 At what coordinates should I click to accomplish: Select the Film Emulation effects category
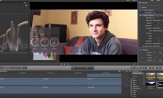click(x=137, y=88)
